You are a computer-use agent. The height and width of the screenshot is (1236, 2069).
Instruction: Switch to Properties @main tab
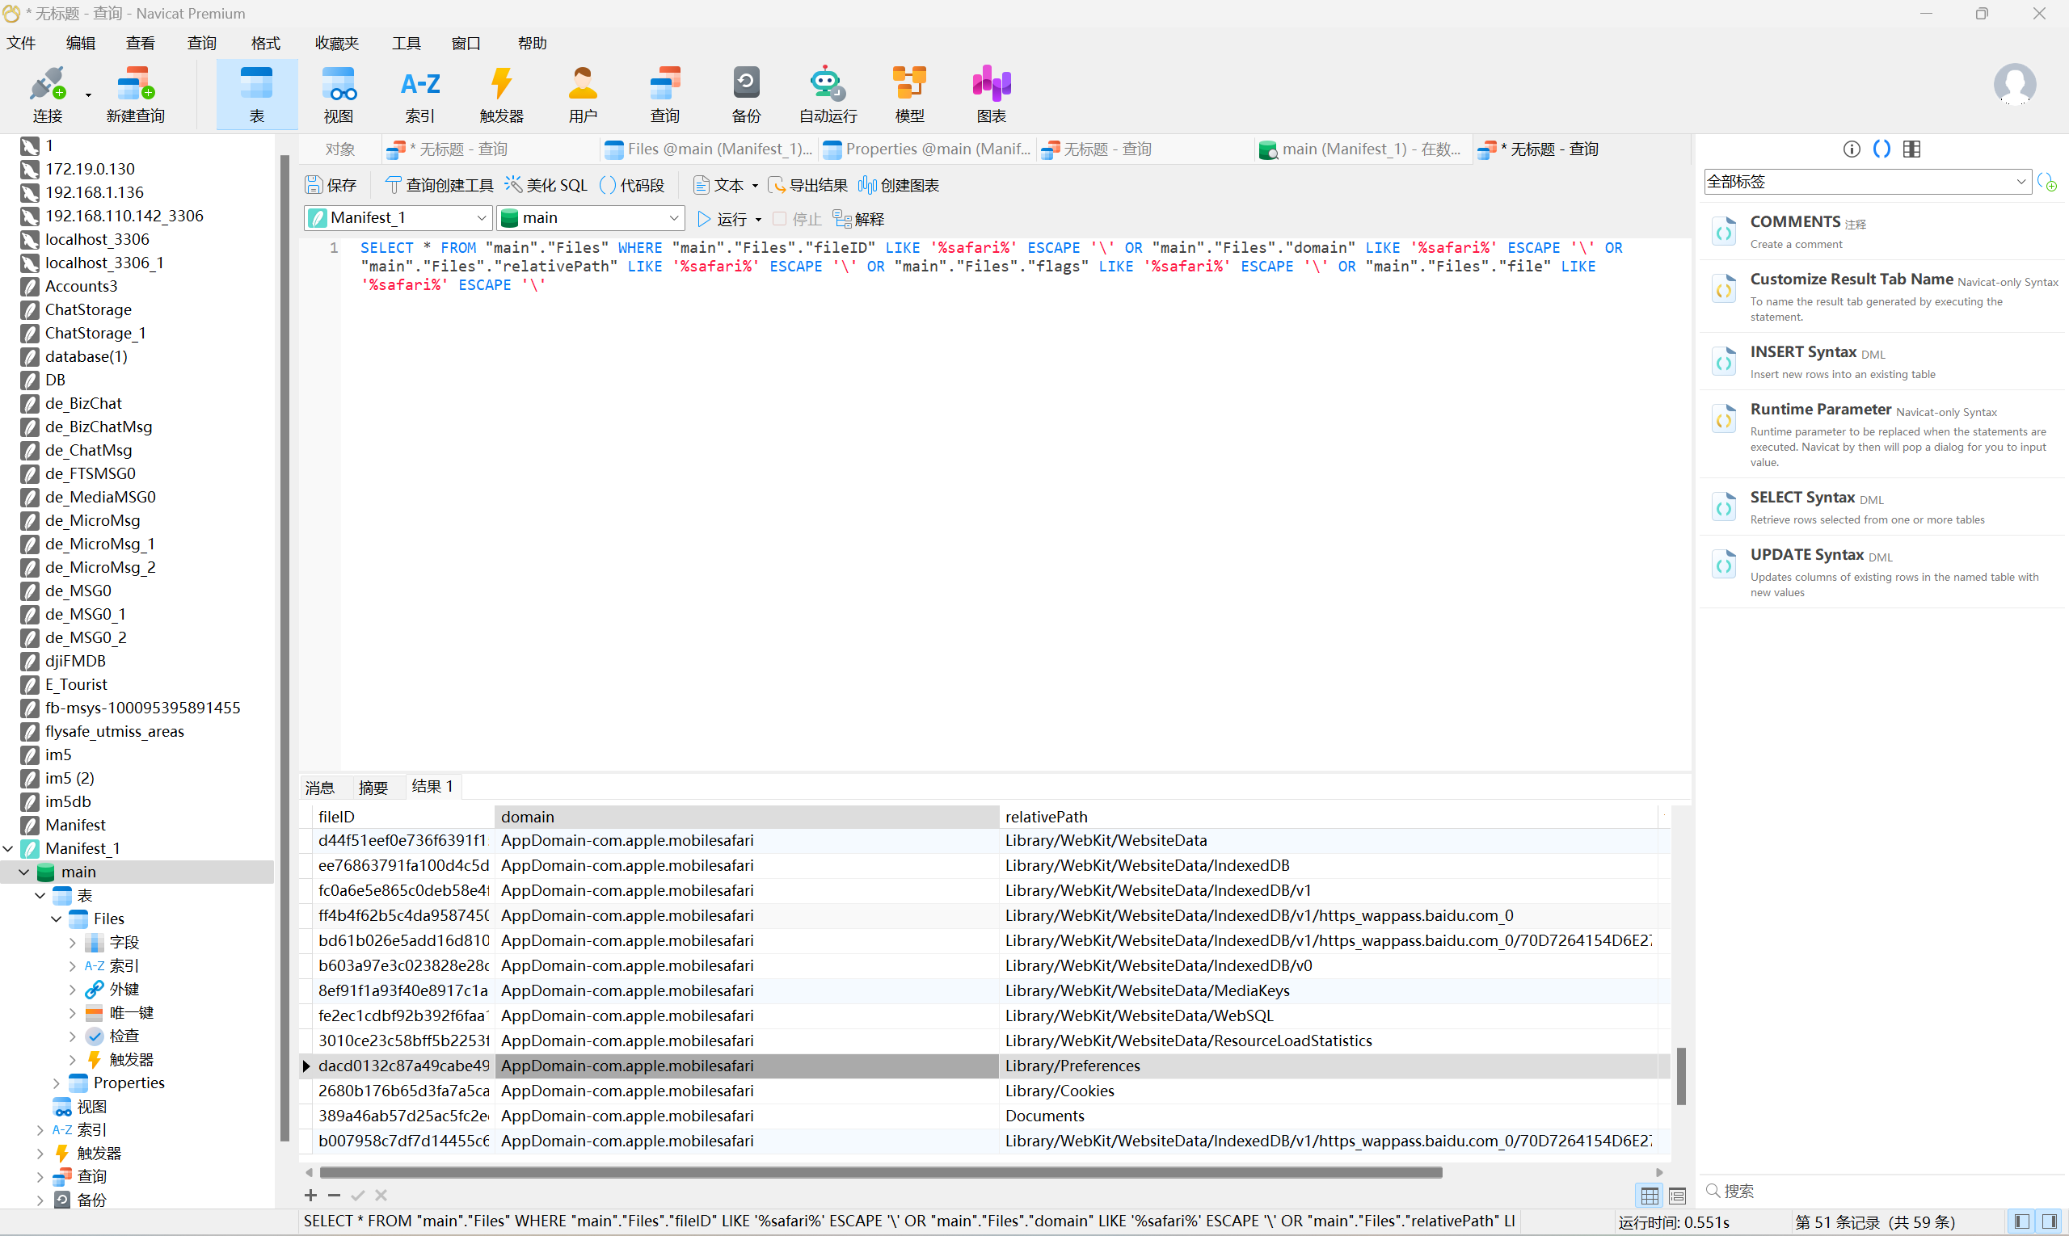tap(926, 149)
